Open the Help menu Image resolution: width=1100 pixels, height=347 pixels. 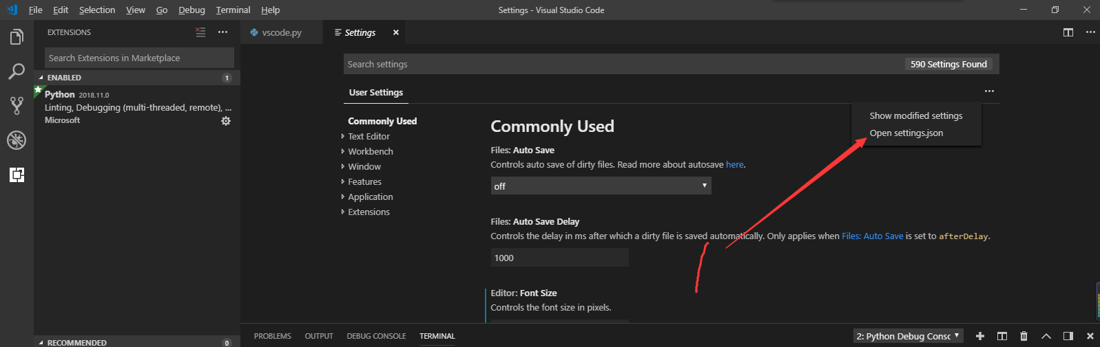click(x=271, y=10)
